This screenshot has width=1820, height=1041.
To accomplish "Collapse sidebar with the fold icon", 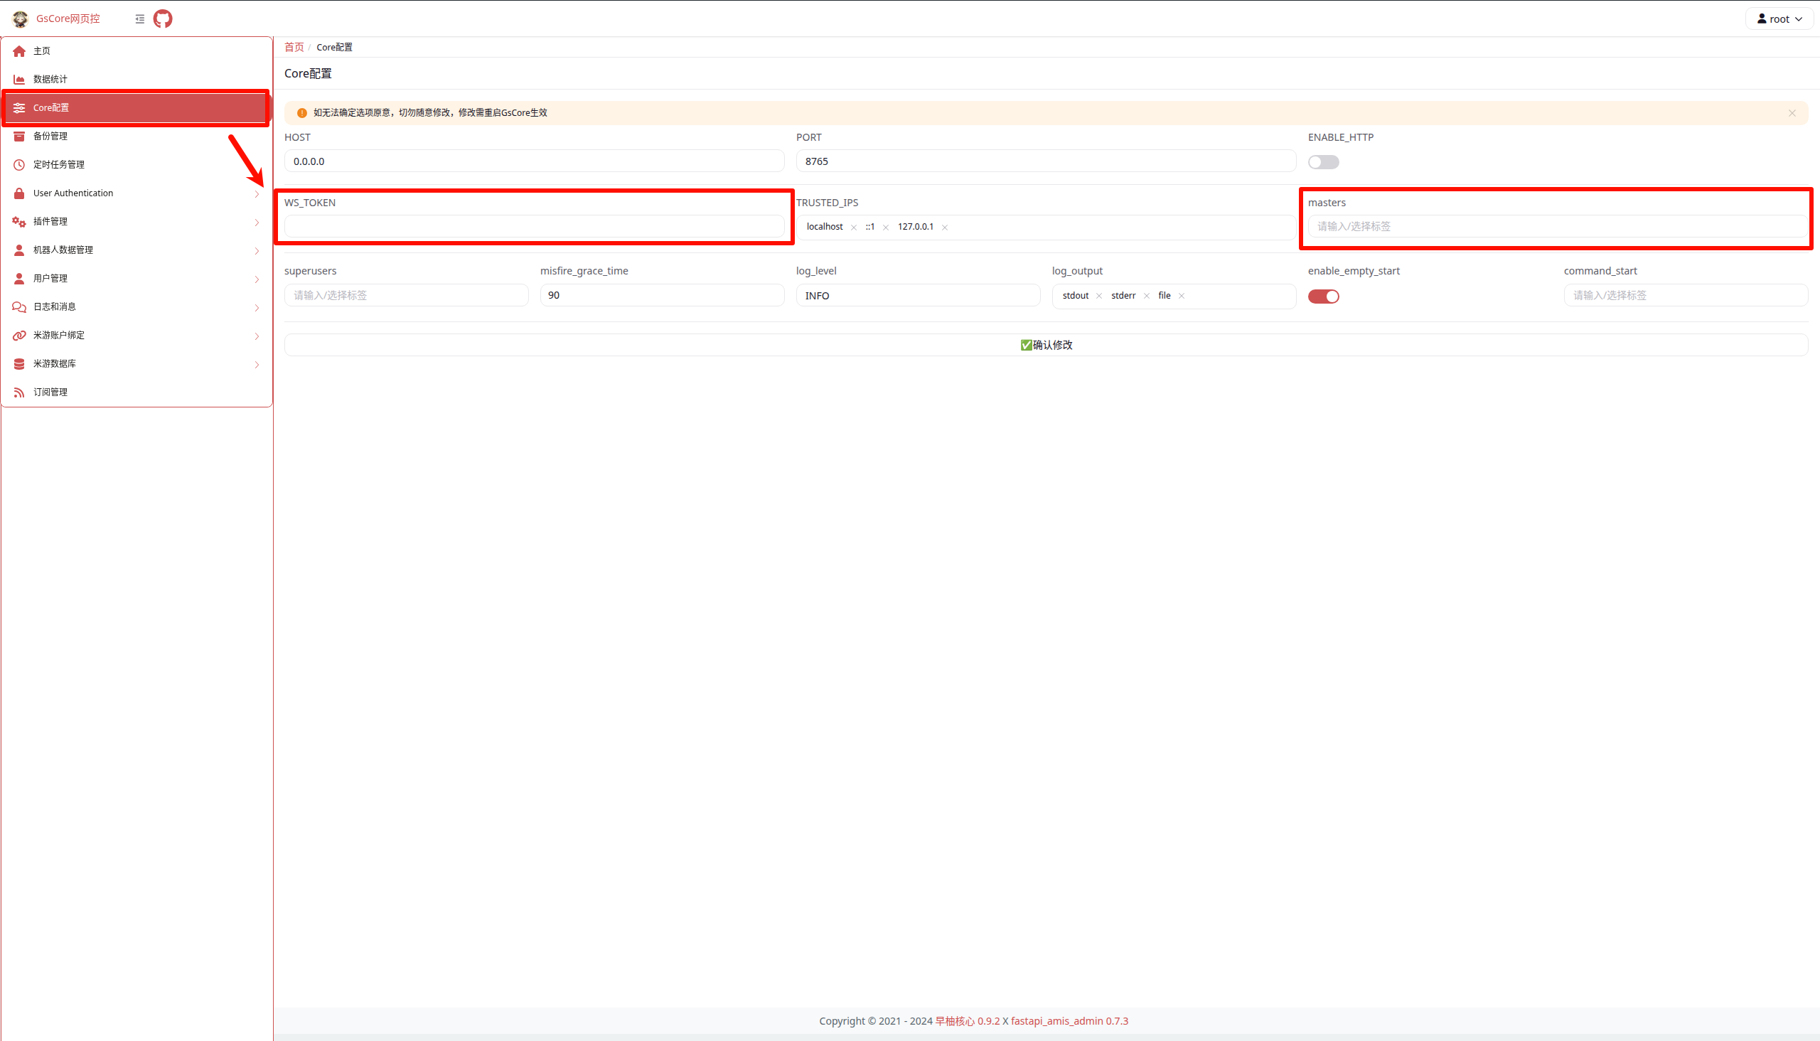I will [x=140, y=19].
